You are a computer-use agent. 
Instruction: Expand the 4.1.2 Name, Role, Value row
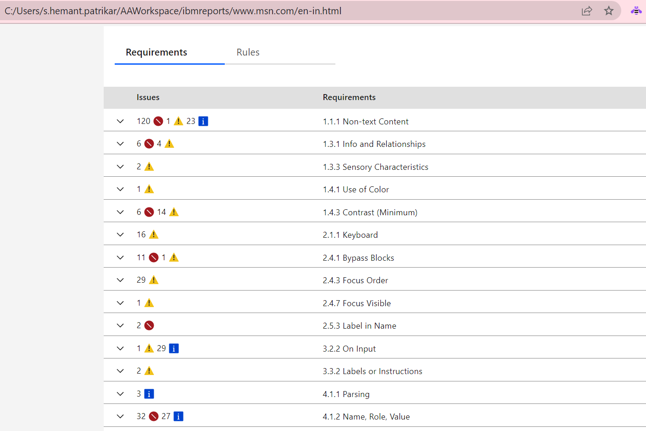(x=120, y=416)
